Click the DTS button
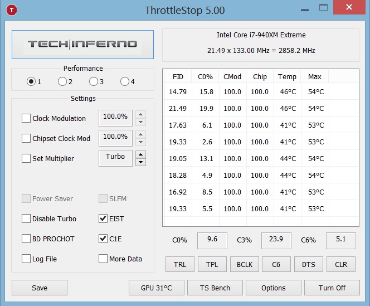This screenshot has width=370, height=306. (308, 264)
